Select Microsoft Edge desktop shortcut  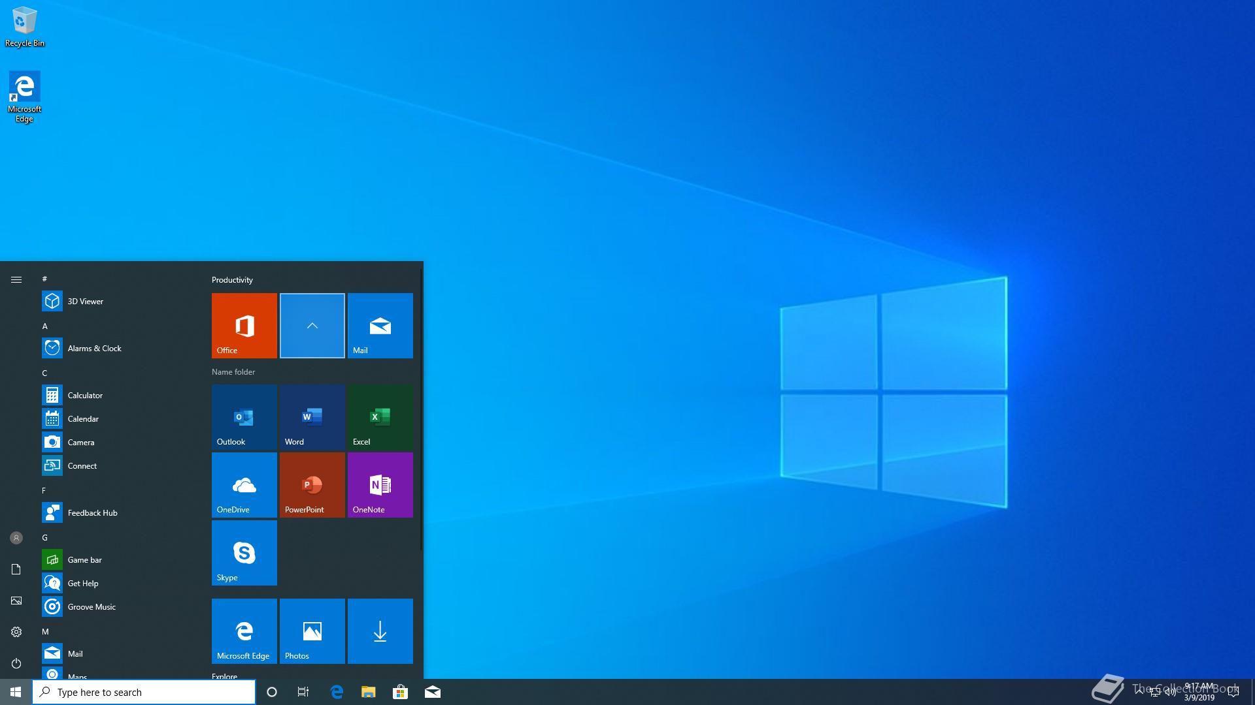[x=24, y=97]
